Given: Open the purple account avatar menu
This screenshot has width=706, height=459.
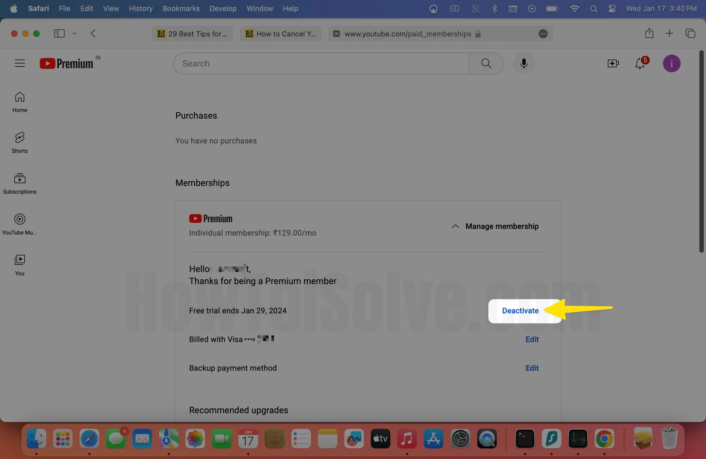Looking at the screenshot, I should point(671,63).
